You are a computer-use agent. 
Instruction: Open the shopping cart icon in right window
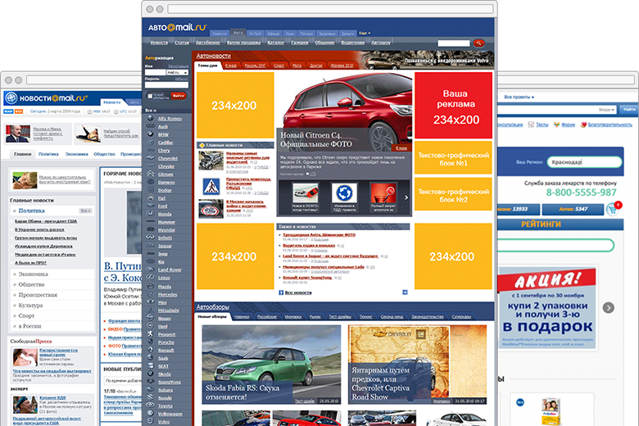pyautogui.click(x=613, y=209)
